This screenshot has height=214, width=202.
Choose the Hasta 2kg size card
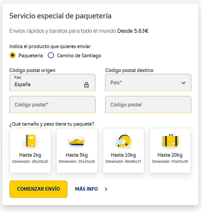[30, 150]
